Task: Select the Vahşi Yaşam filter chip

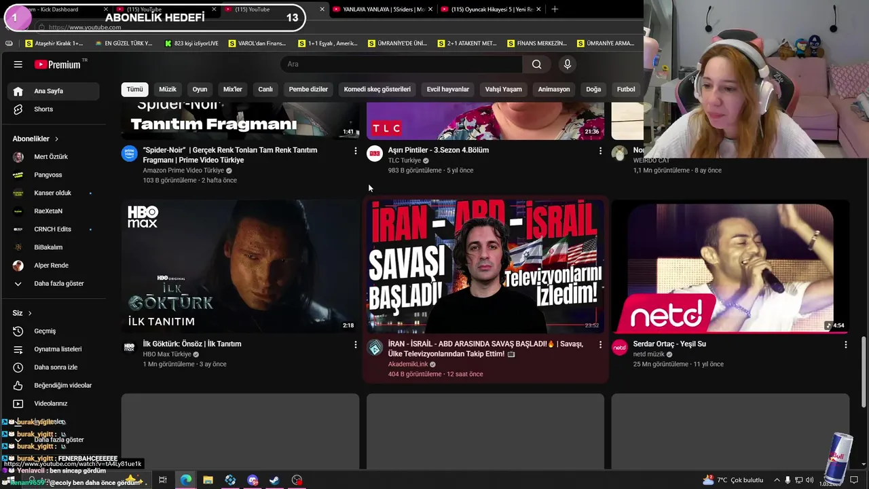Action: coord(504,90)
